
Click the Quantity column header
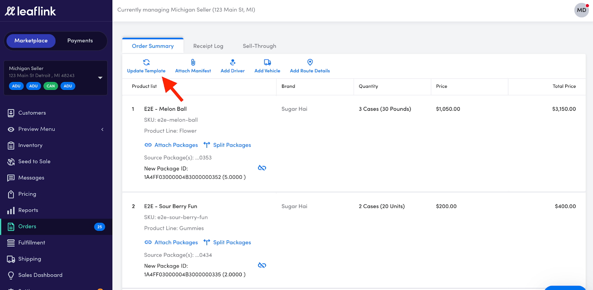368,86
